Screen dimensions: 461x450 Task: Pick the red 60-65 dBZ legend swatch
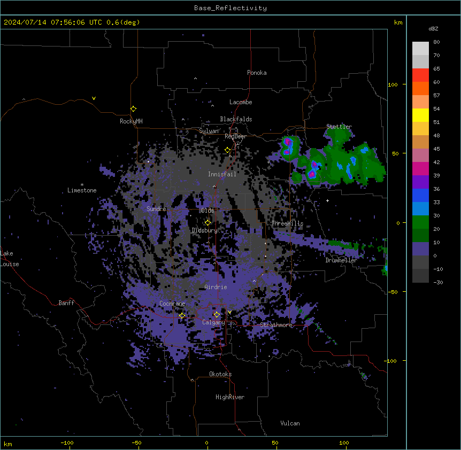[x=420, y=75]
